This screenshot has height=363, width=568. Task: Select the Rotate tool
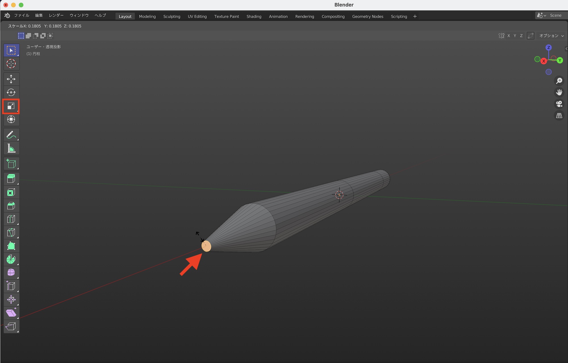pyautogui.click(x=11, y=92)
